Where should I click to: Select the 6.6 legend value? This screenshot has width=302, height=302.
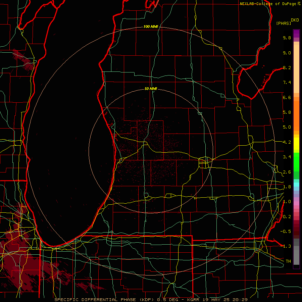tap(287, 97)
